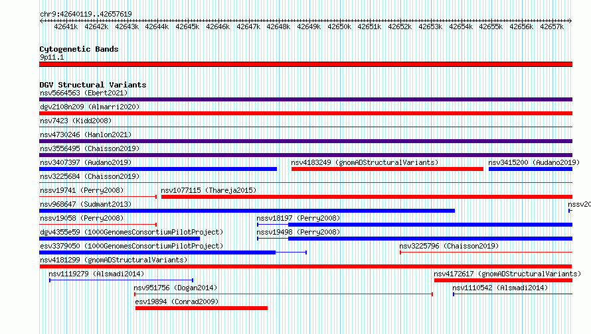Open nsv7423 (Kidd2008) variant entry
The height and width of the screenshot is (334, 591).
(x=76, y=121)
